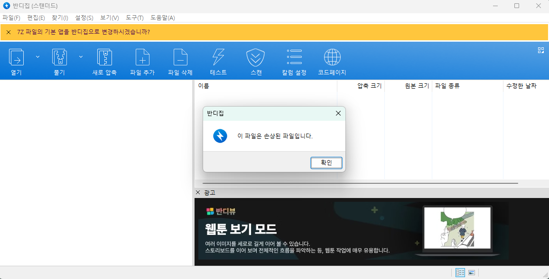Open the 찾기(I) menu
This screenshot has width=549, height=279.
click(x=60, y=18)
